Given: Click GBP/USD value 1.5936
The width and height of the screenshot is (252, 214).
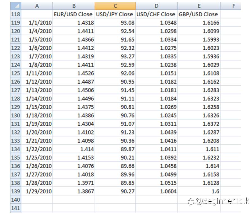Looking at the screenshot, I should click(x=199, y=56).
